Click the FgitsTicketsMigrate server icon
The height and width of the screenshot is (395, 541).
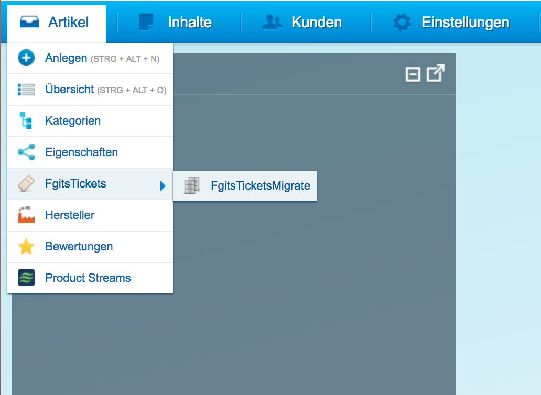tap(192, 185)
